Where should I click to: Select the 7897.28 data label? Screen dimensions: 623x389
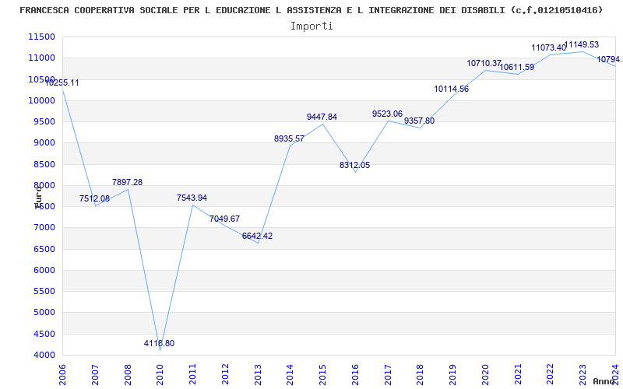click(127, 182)
